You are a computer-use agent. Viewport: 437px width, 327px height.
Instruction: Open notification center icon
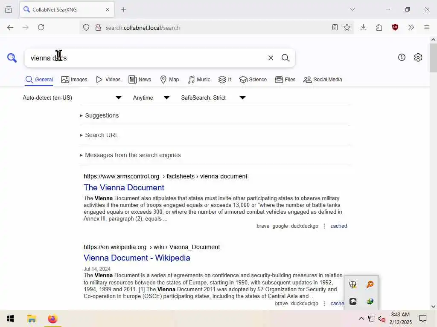(x=423, y=318)
